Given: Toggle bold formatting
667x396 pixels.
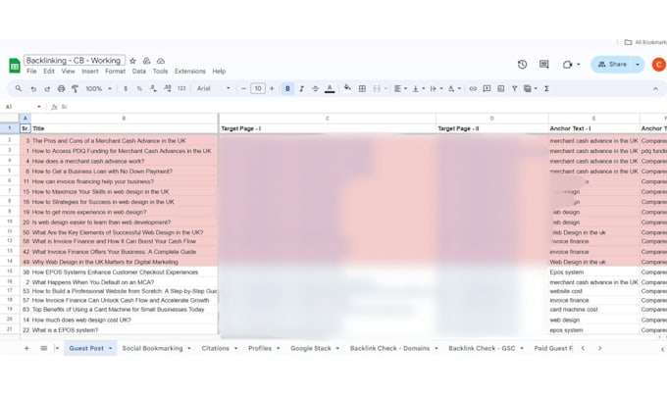Looking at the screenshot, I should point(287,89).
